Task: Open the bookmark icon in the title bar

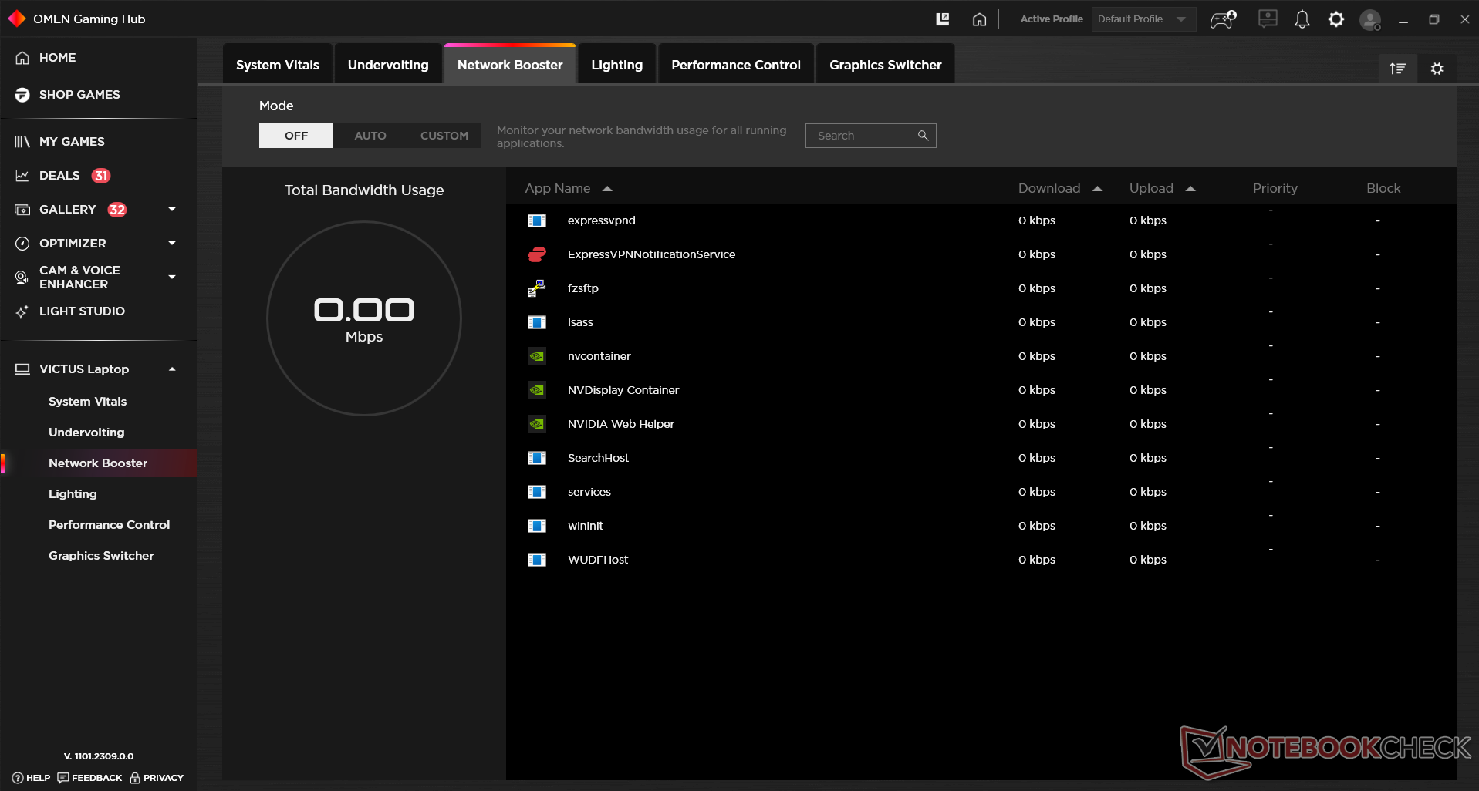Action: click(942, 19)
